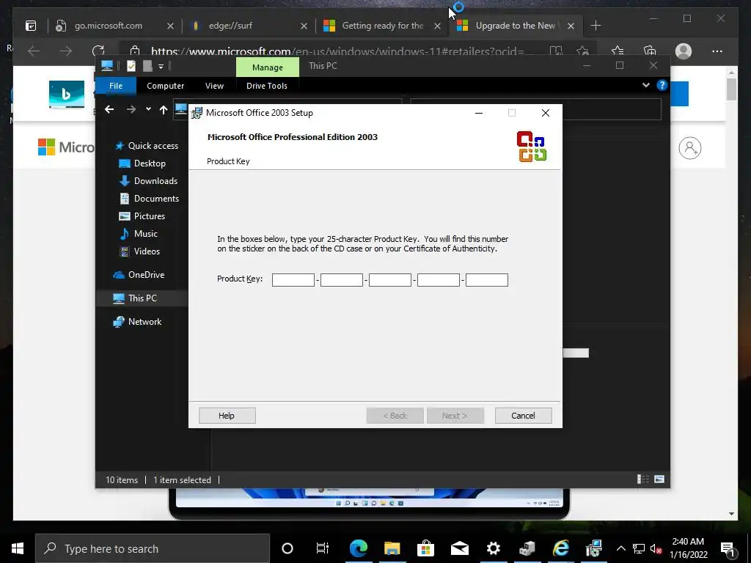The image size is (751, 563).
Task: Cancel the Office 2003 Setup
Action: pyautogui.click(x=523, y=416)
